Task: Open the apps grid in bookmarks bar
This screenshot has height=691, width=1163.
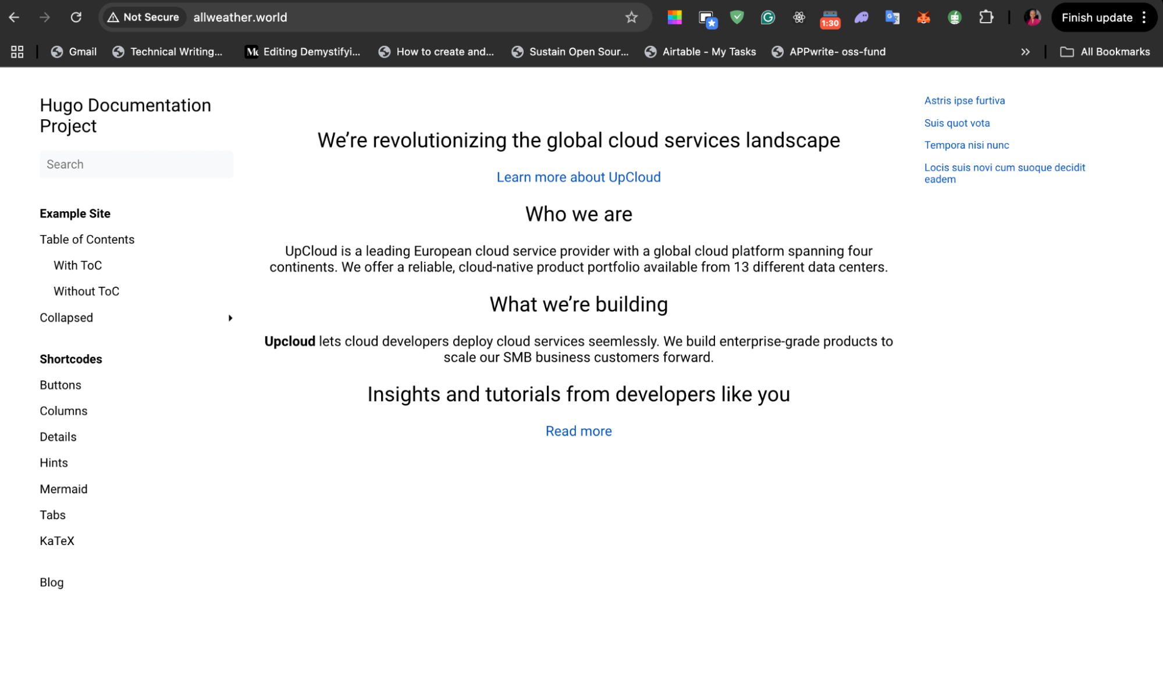Action: (17, 52)
